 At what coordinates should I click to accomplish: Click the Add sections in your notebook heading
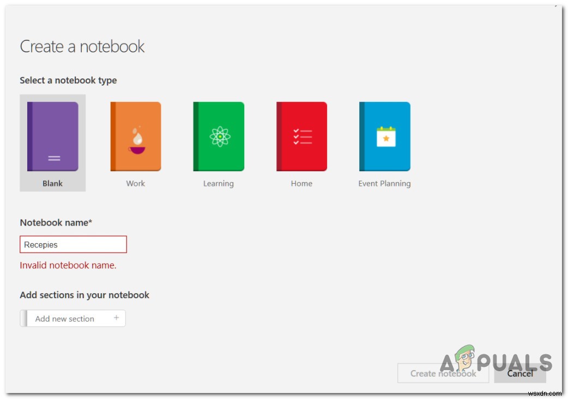[84, 295]
